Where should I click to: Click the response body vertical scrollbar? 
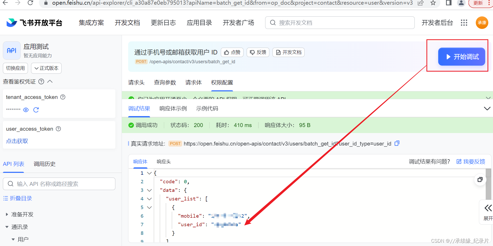pos(488,184)
